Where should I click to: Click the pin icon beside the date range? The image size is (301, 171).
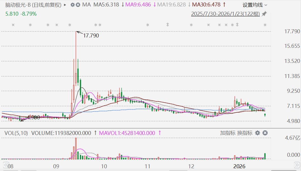pos(264,14)
